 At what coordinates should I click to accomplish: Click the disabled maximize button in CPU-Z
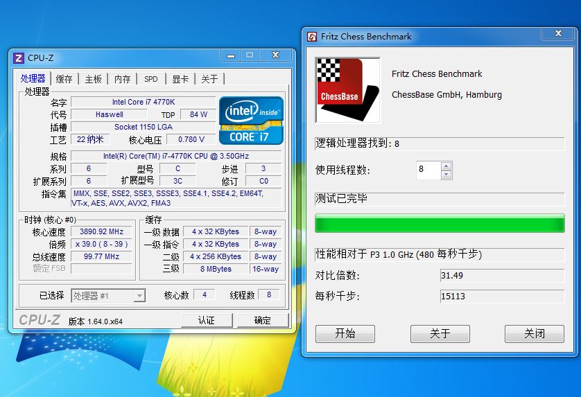(x=250, y=55)
